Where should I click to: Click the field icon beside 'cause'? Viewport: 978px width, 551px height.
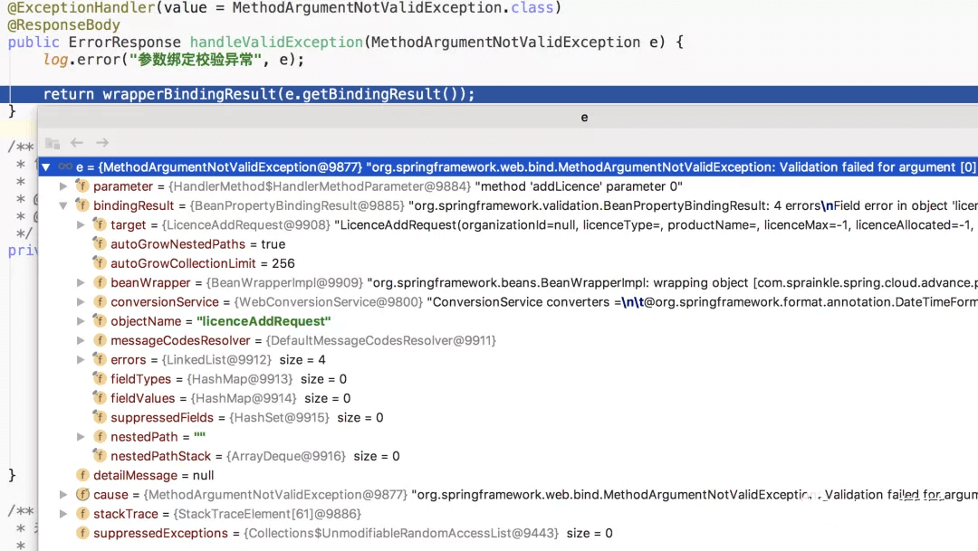[x=82, y=495]
